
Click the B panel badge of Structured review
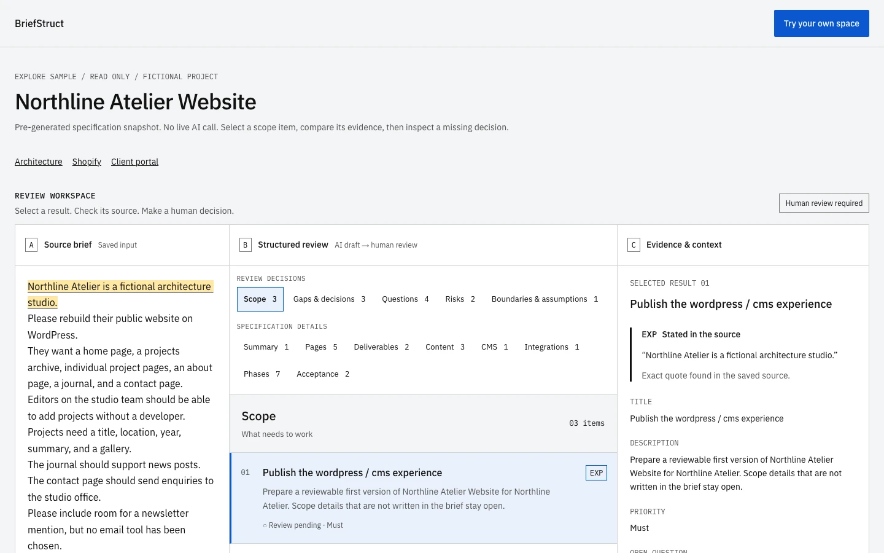tap(245, 245)
